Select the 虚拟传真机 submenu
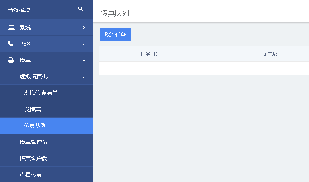 point(46,76)
